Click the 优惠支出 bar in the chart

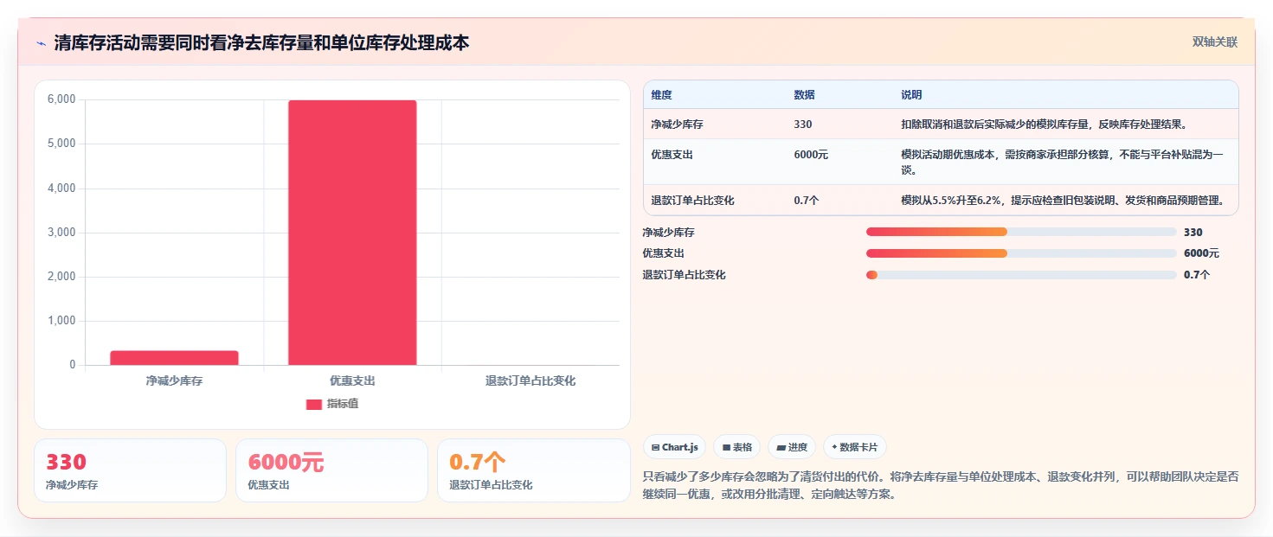(x=352, y=233)
